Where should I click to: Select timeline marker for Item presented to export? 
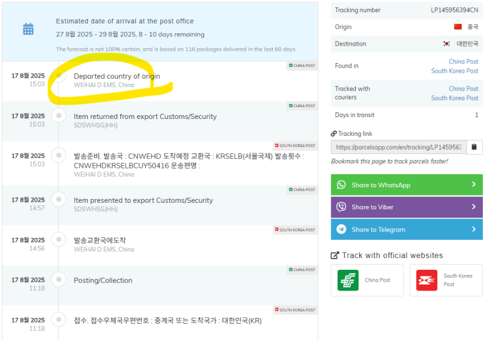point(59,199)
